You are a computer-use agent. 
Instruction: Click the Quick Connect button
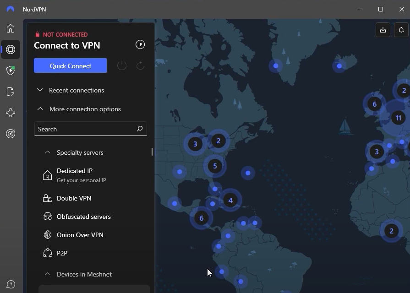pos(71,65)
